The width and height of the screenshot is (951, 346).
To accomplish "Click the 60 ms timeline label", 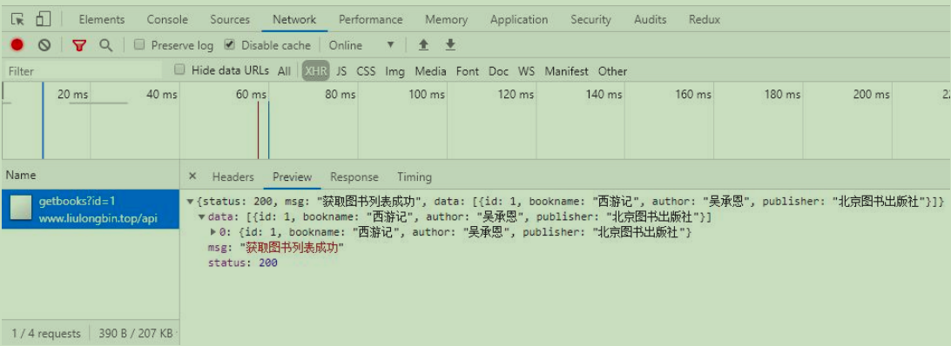I will [x=251, y=95].
